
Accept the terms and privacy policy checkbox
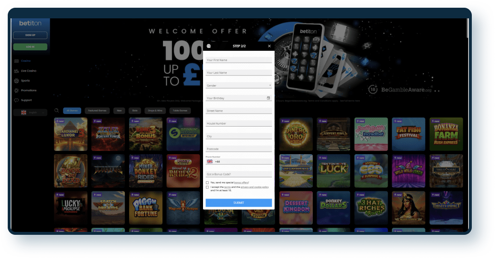207,187
